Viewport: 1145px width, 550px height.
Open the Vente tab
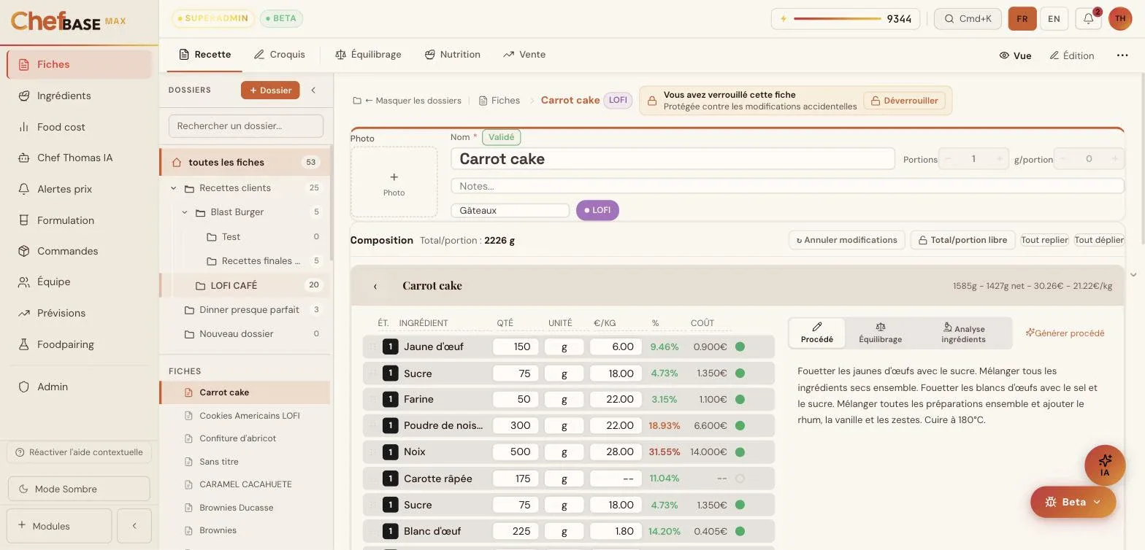click(524, 55)
